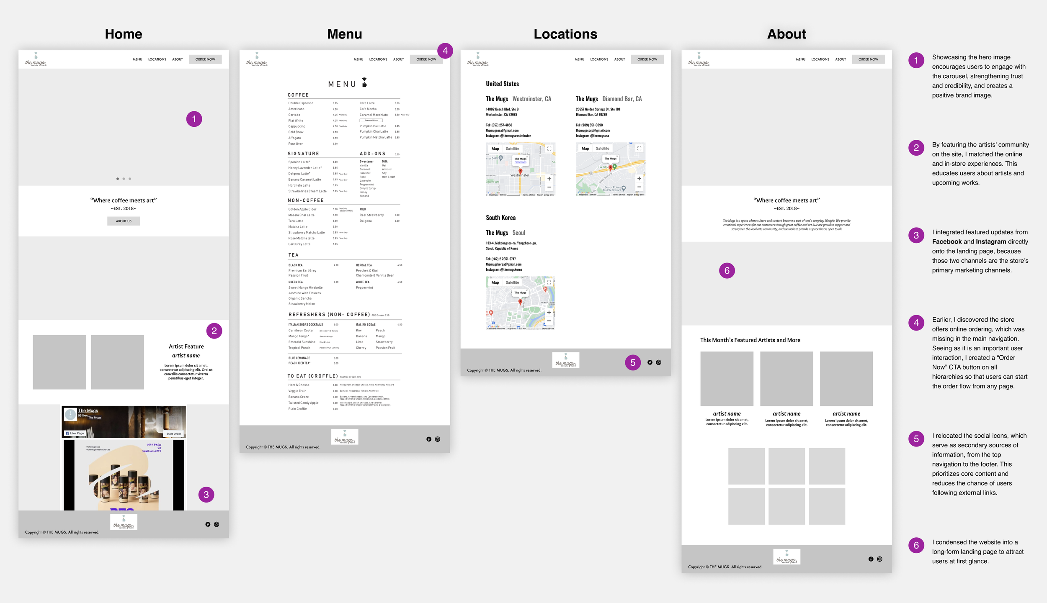Click Instagram icon in About page footer
This screenshot has width=1047, height=603.
879,559
